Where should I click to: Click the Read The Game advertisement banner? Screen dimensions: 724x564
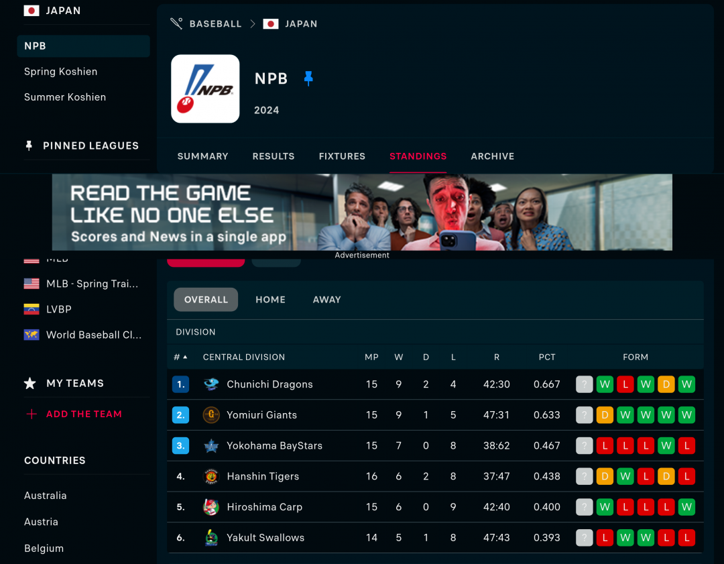tap(362, 212)
